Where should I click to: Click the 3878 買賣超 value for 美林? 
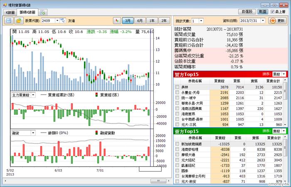click(224, 87)
